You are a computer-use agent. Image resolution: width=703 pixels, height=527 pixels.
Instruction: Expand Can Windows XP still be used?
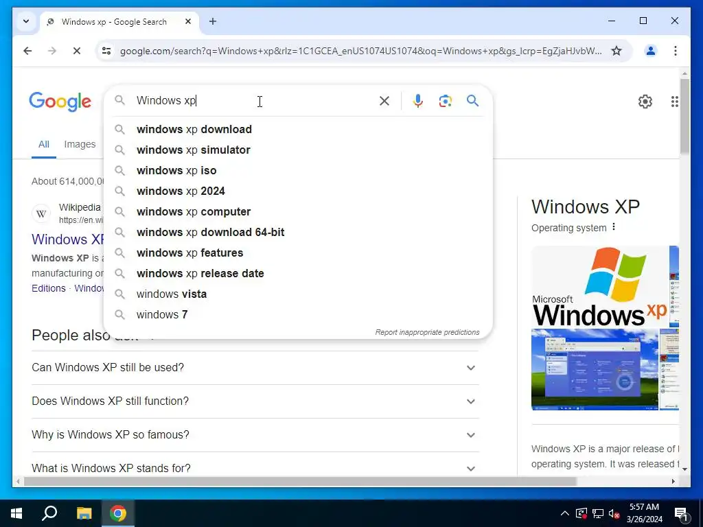(255, 368)
